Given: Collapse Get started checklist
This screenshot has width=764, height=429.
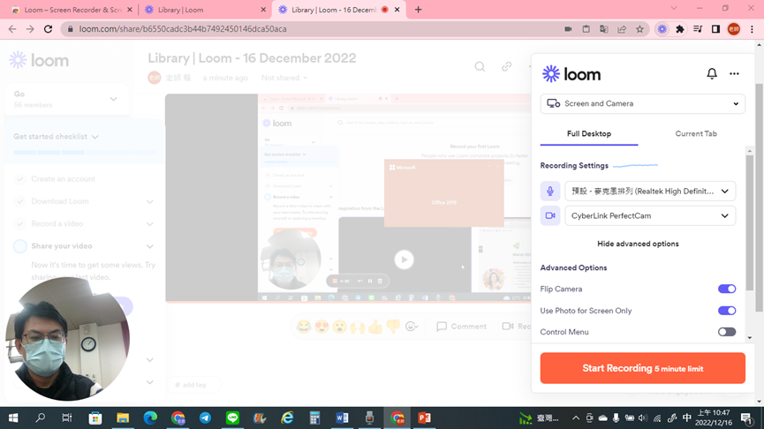Looking at the screenshot, I should [95, 137].
